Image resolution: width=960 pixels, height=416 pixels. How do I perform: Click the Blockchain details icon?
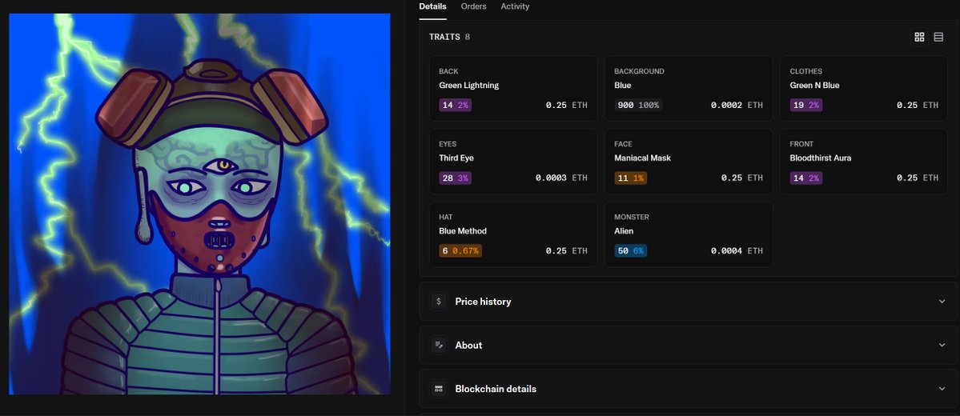tap(439, 389)
